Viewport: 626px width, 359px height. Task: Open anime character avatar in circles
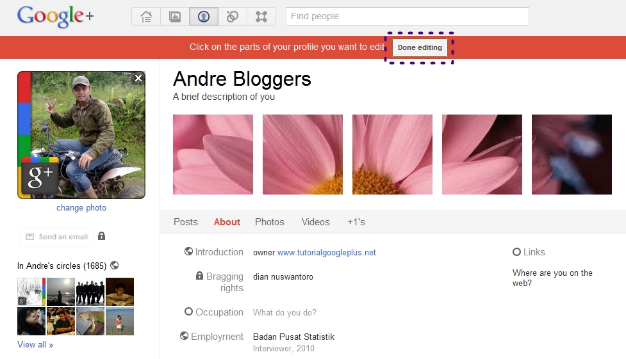pos(31,292)
